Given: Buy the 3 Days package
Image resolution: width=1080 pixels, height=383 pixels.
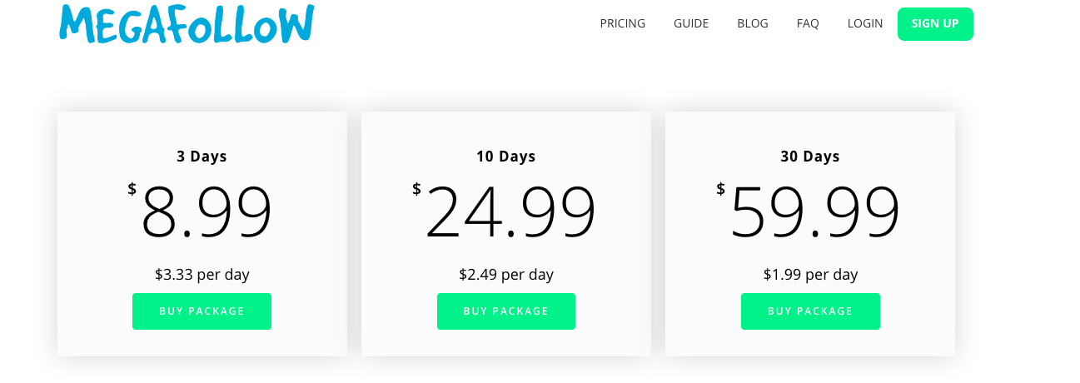Looking at the screenshot, I should [x=202, y=311].
